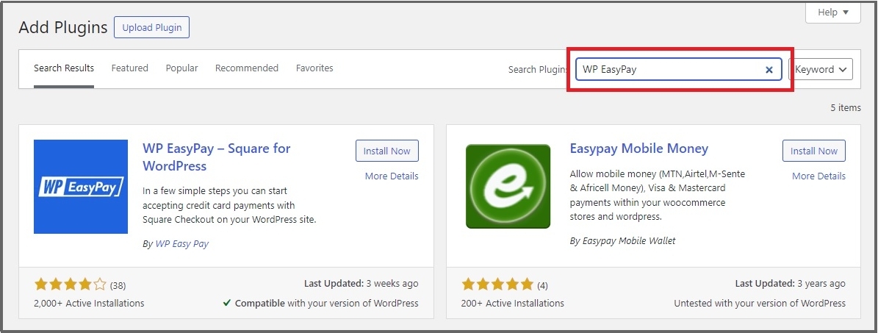Install Now for Easypay Mobile Money plugin
The image size is (878, 333).
[814, 151]
